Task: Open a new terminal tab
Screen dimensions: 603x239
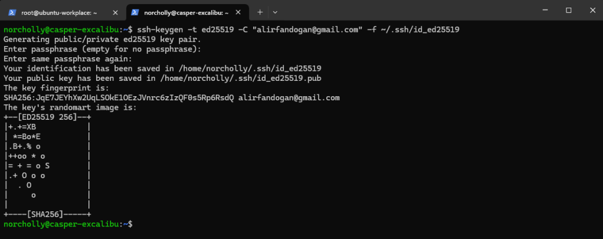Action: [260, 11]
